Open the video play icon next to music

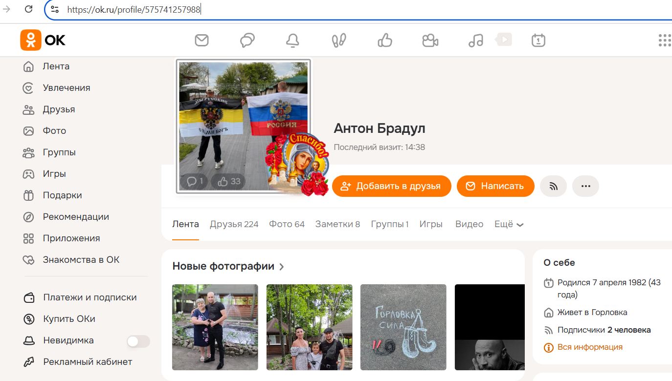tap(504, 39)
